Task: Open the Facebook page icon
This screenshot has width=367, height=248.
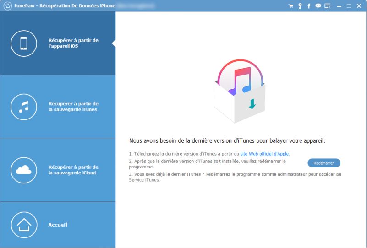Action: pos(309,6)
